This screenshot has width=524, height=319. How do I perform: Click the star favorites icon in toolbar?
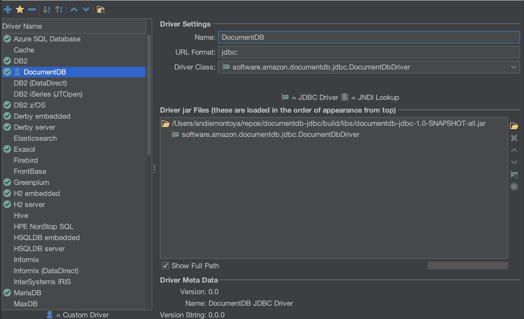(20, 9)
